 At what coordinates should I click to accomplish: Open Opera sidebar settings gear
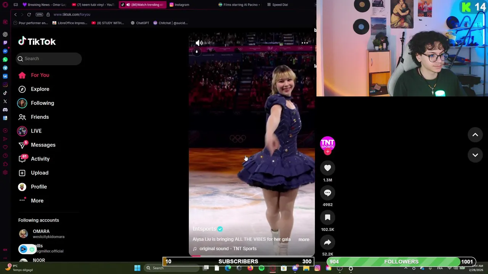(x=5, y=172)
